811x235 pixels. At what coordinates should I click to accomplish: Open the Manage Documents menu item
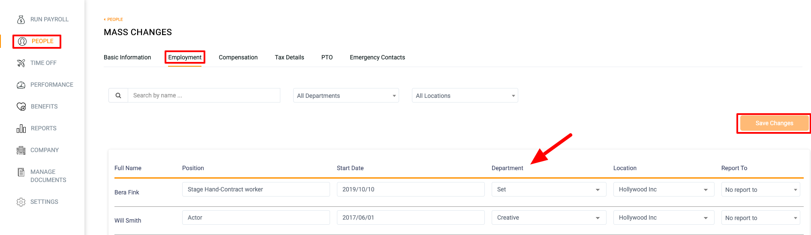pyautogui.click(x=48, y=176)
